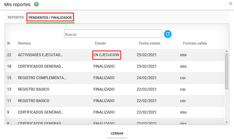Image resolution: width=234 pixels, height=140 pixels.
Task: Click FINALIZADO status in row 11
Action: 104,101
